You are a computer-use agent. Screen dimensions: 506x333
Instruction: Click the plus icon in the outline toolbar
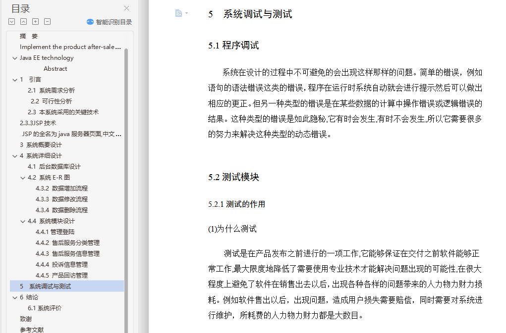[36, 22]
